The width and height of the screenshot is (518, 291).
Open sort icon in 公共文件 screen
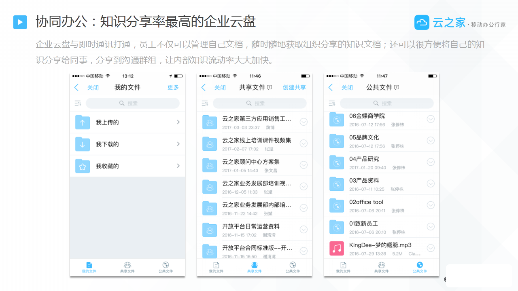click(332, 103)
